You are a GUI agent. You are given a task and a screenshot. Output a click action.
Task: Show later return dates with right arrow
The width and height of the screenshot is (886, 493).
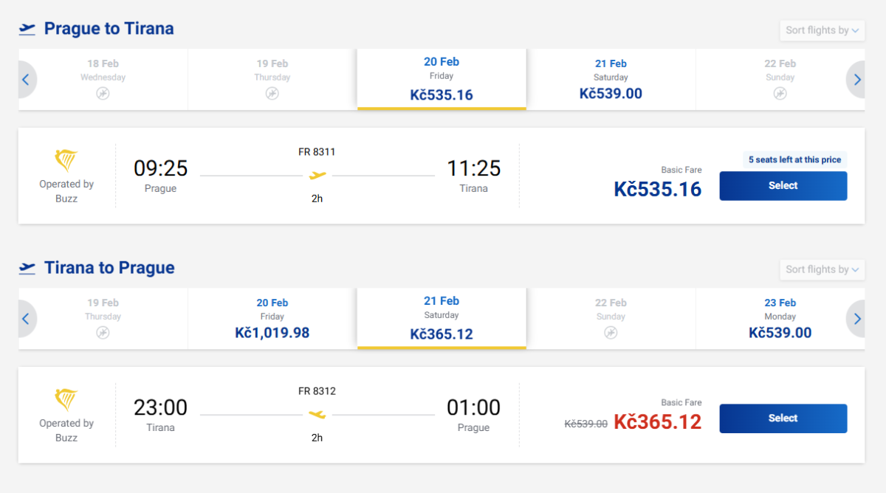(857, 319)
